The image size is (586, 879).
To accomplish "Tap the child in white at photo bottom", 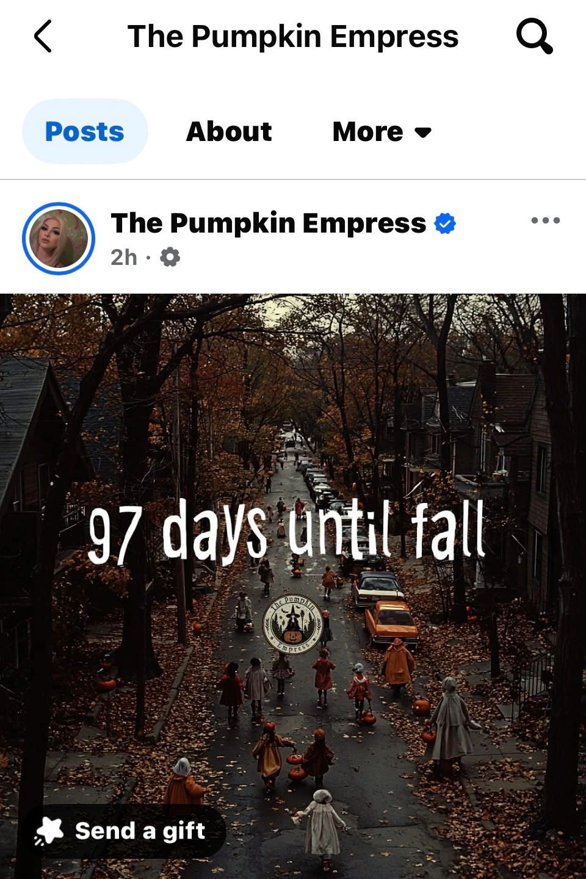I will [x=322, y=824].
